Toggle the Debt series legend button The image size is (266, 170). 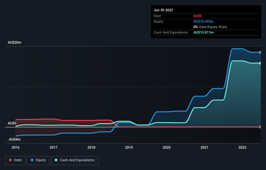coord(16,160)
